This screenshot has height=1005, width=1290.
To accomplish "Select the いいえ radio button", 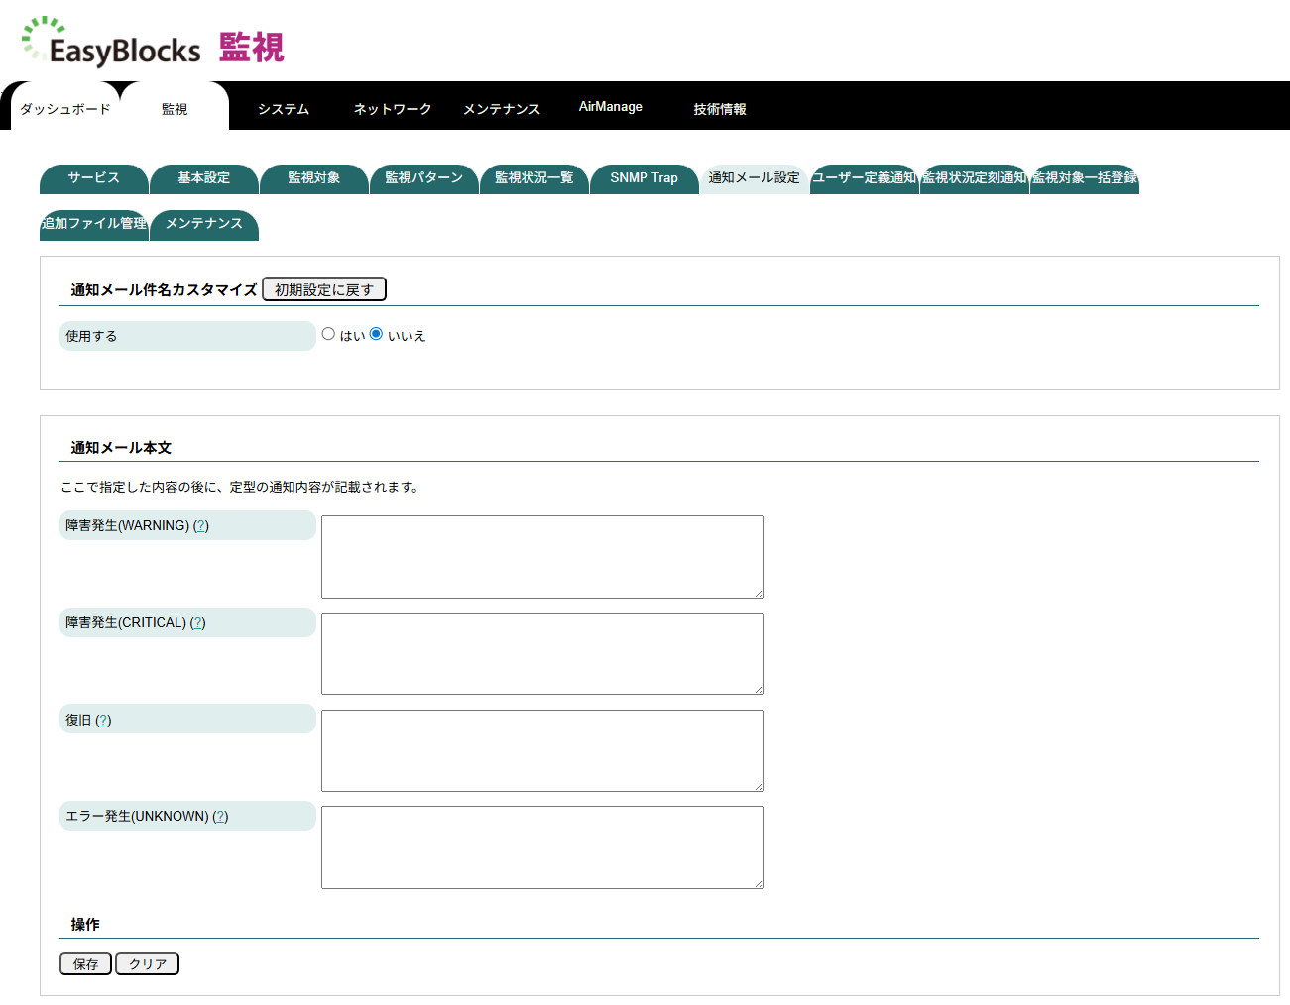I will 376,334.
